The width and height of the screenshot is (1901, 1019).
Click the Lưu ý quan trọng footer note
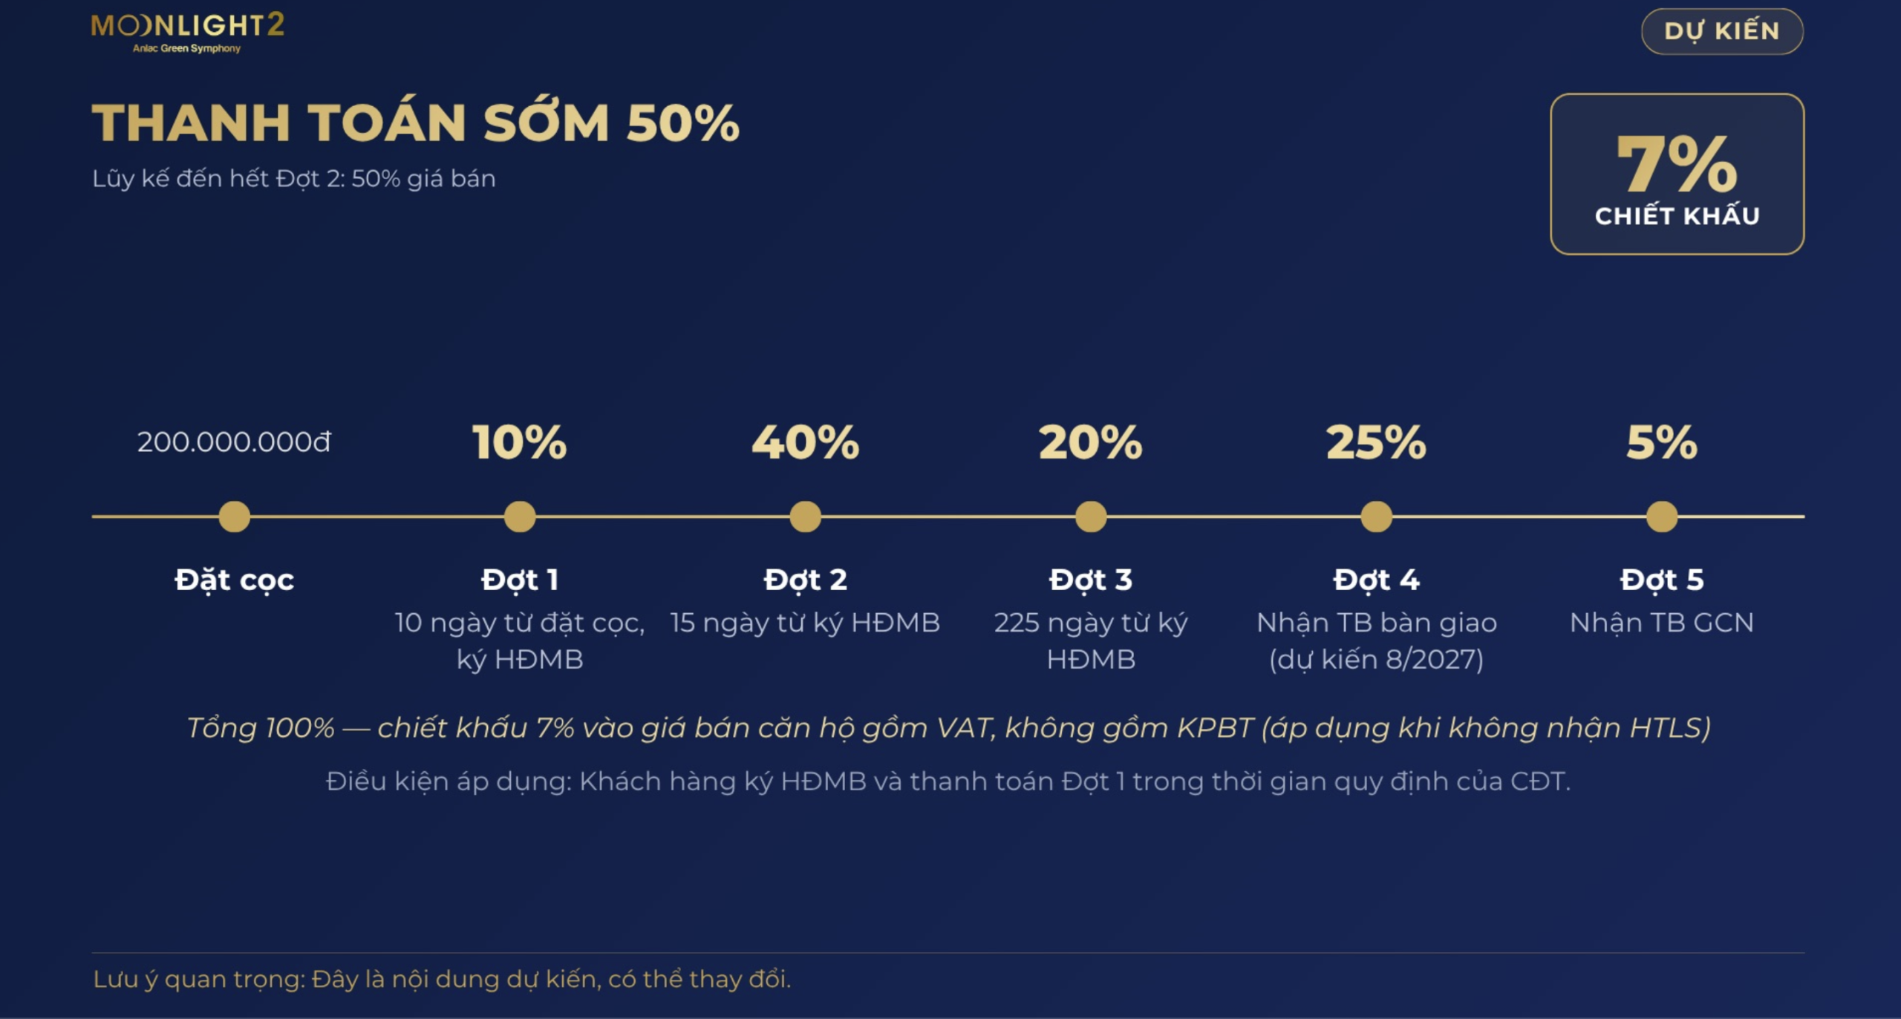pos(442,980)
